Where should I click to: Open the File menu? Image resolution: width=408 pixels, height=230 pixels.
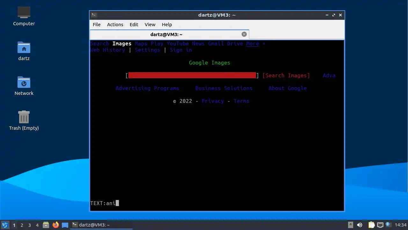click(97, 25)
